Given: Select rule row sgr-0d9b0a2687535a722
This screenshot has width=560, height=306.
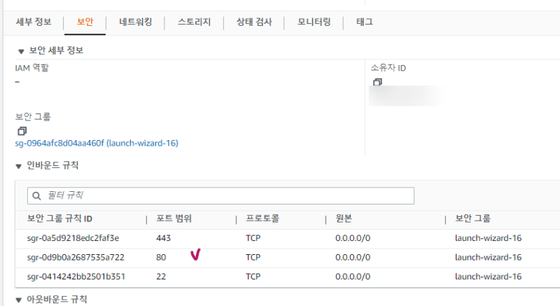Looking at the screenshot, I should 76,257.
